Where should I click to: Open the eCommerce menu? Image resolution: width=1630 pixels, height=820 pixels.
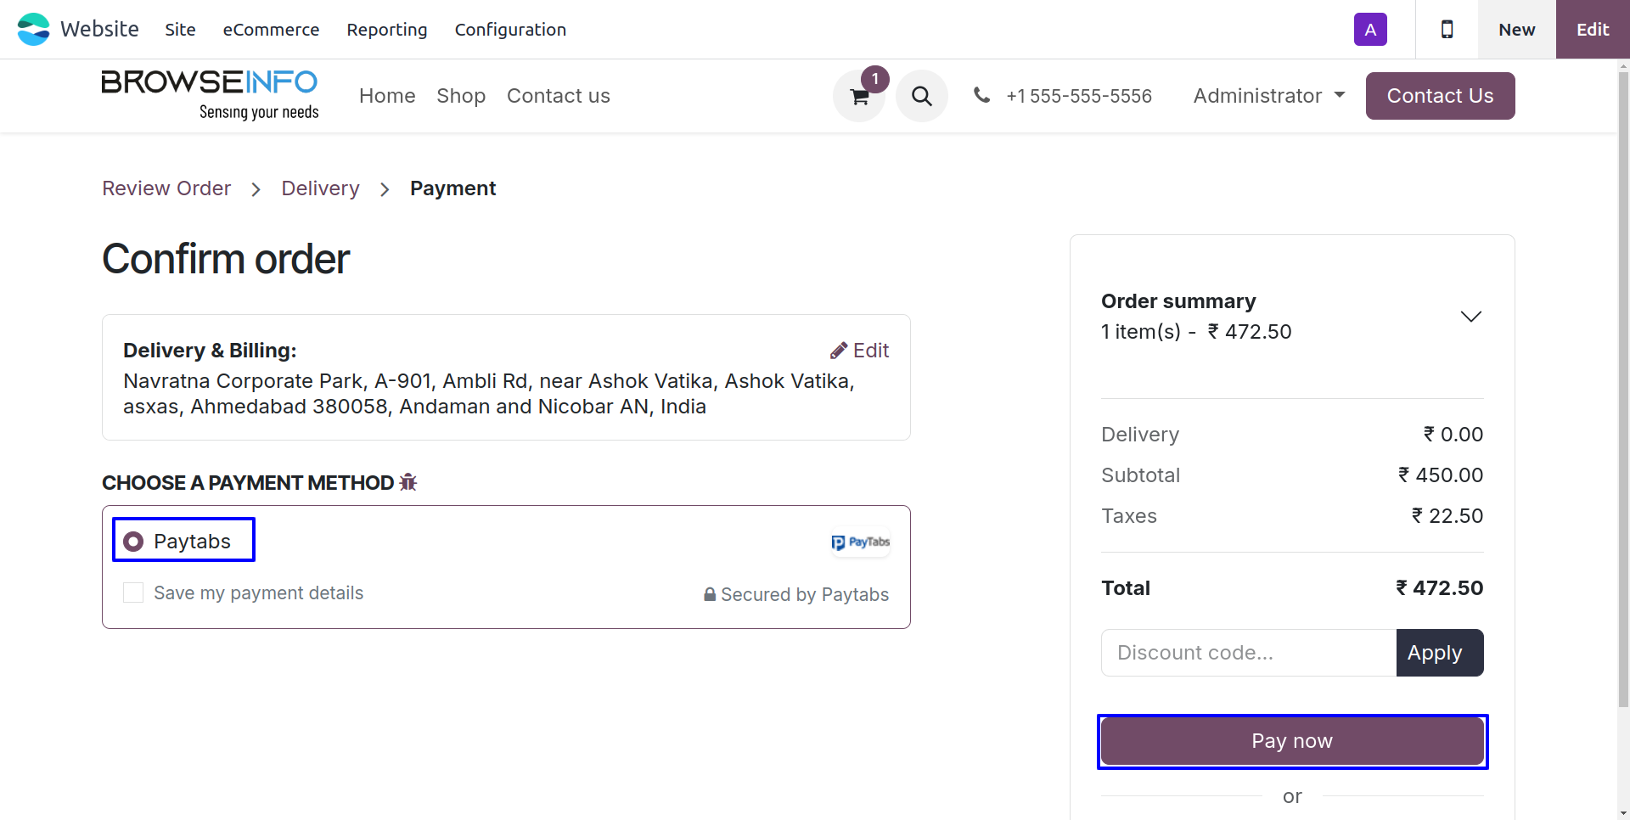(x=271, y=30)
